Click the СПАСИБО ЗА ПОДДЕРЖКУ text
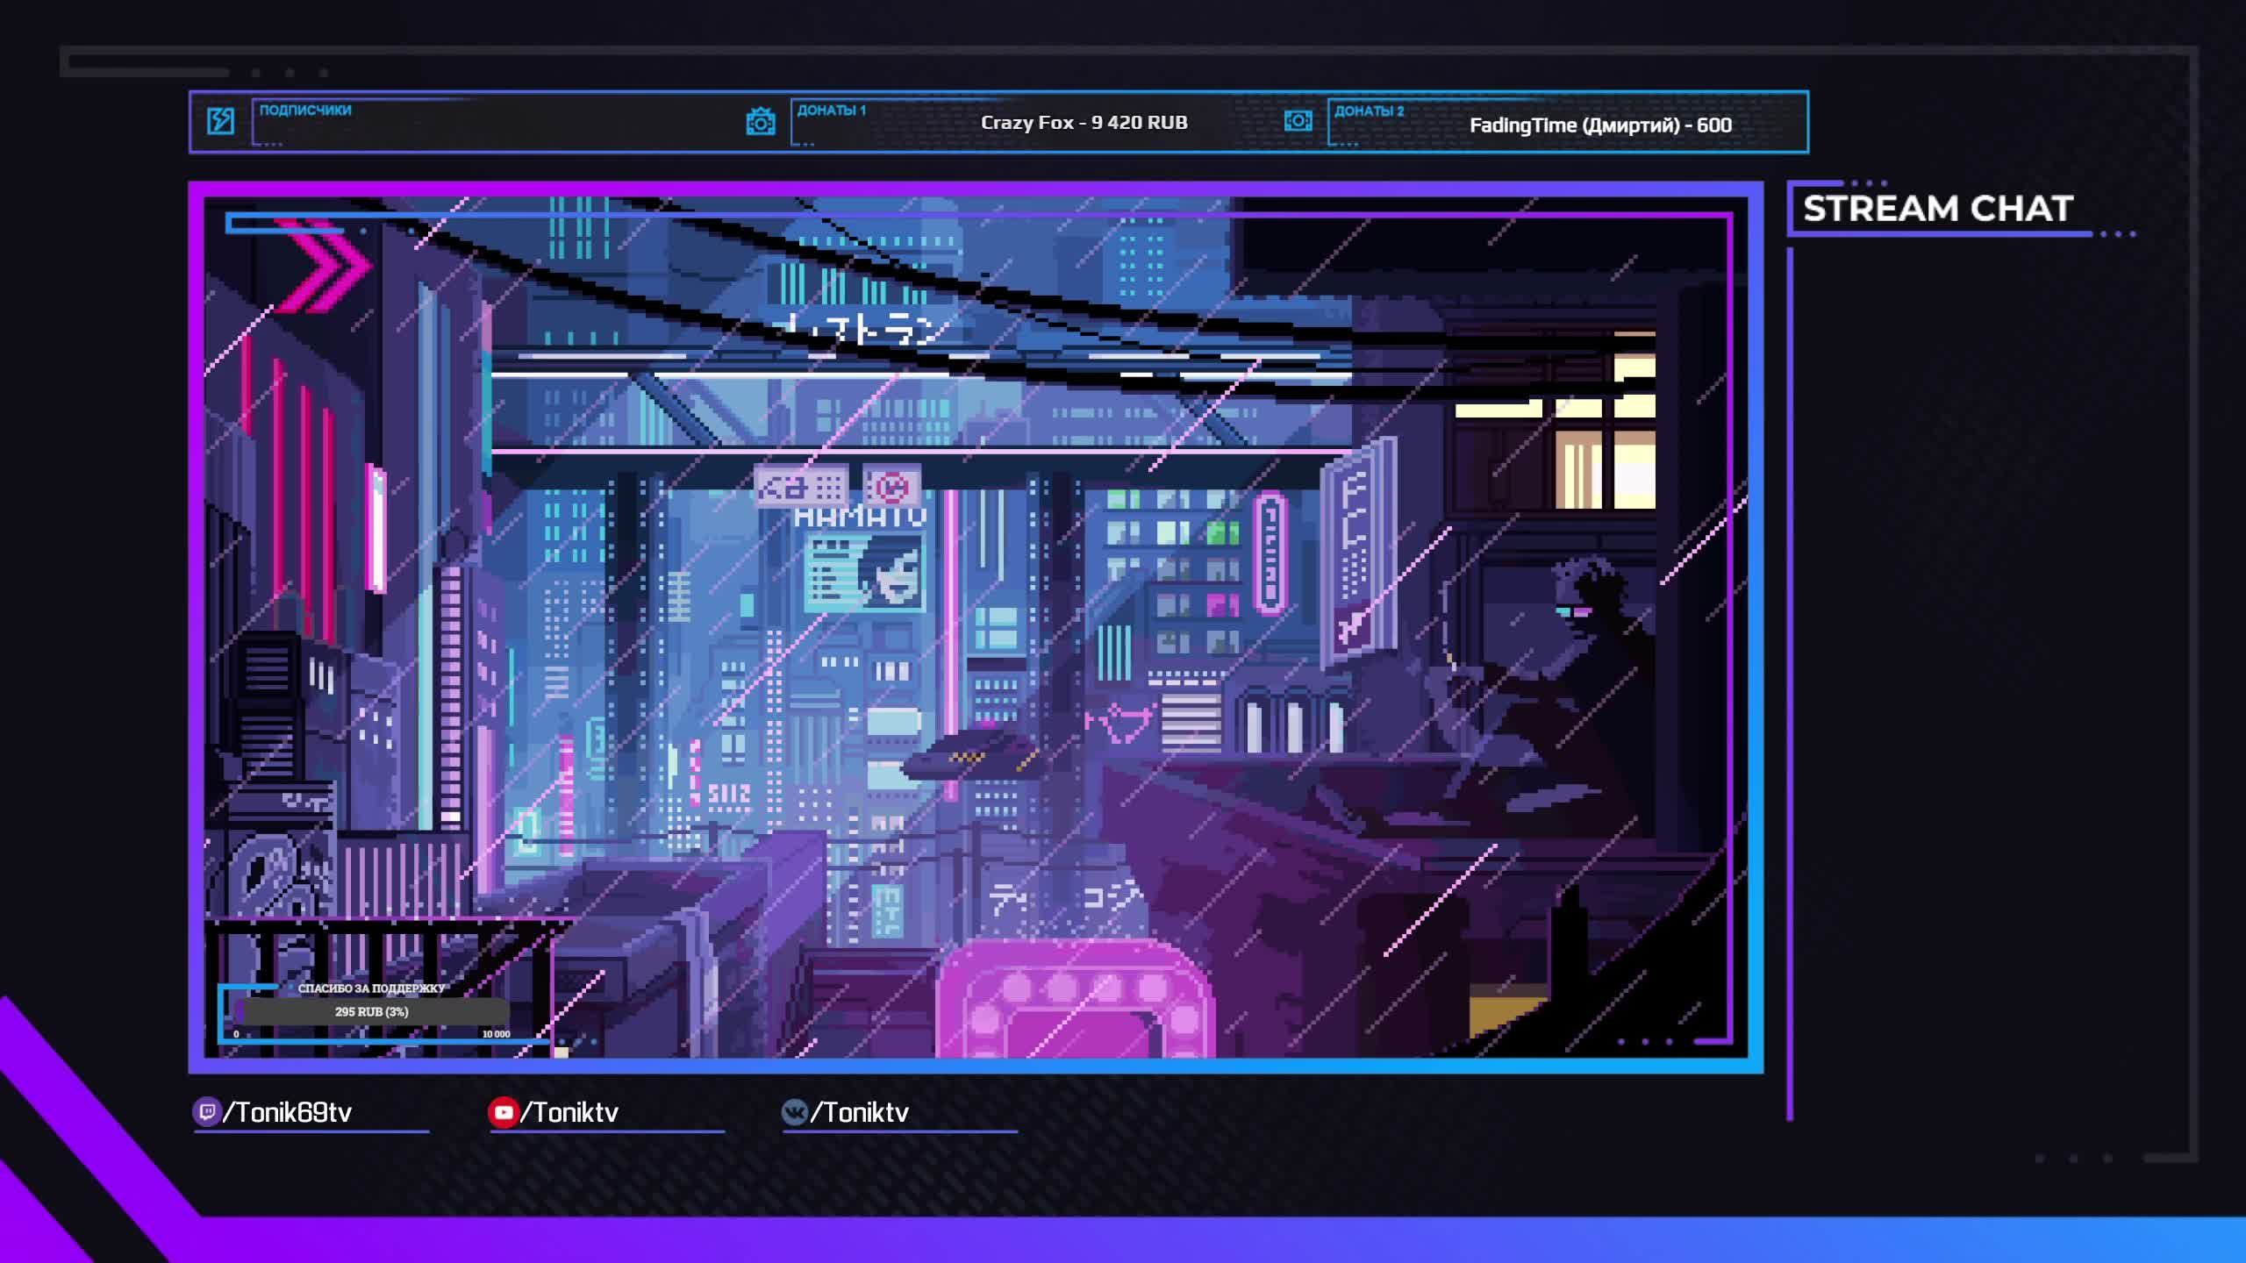The width and height of the screenshot is (2246, 1263). (371, 988)
